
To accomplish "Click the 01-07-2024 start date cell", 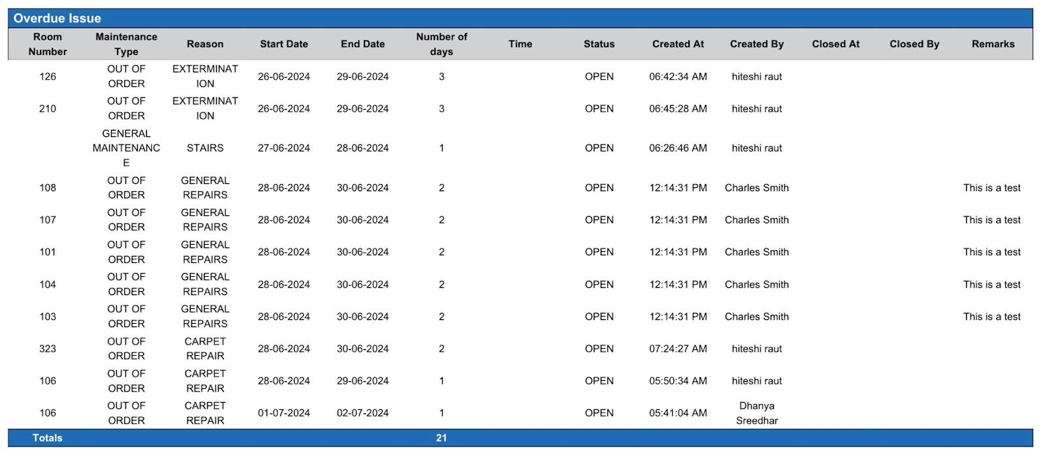I will pyautogui.click(x=283, y=413).
